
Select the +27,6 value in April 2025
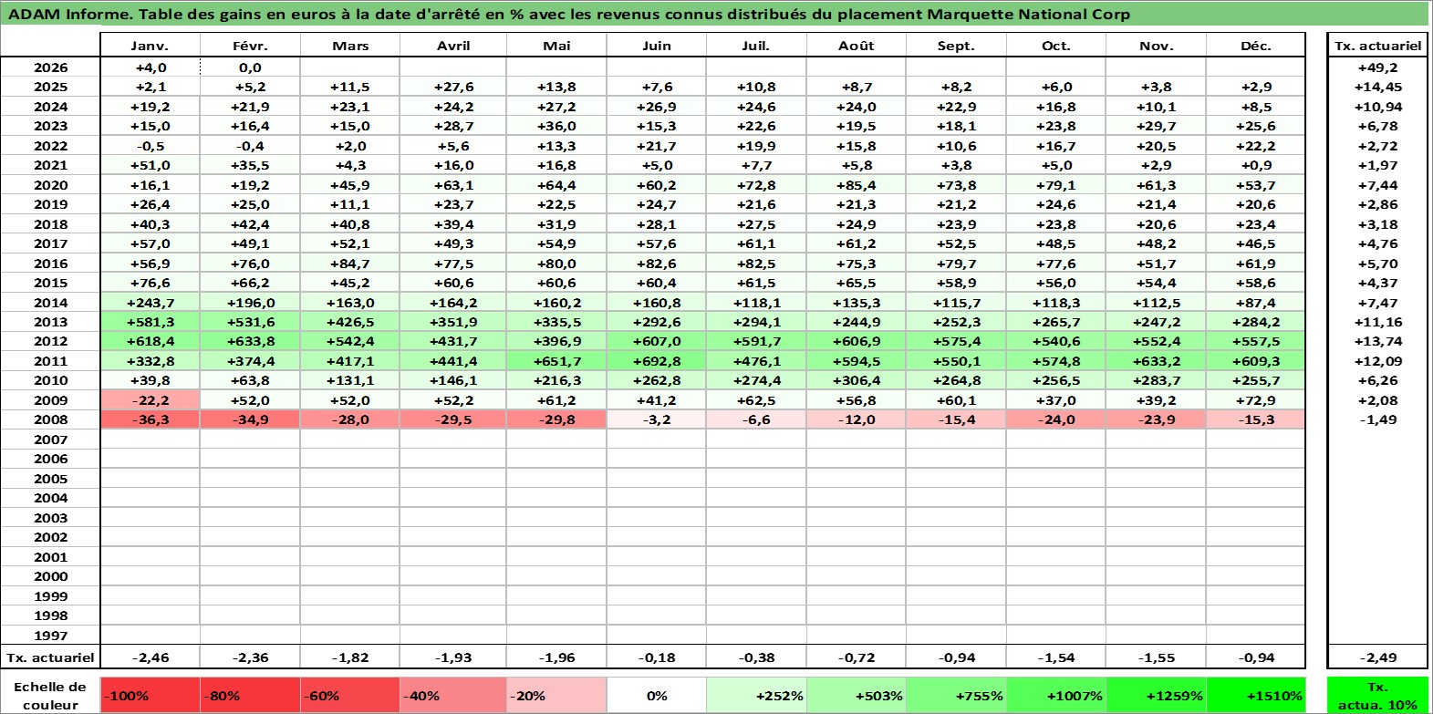coord(453,87)
